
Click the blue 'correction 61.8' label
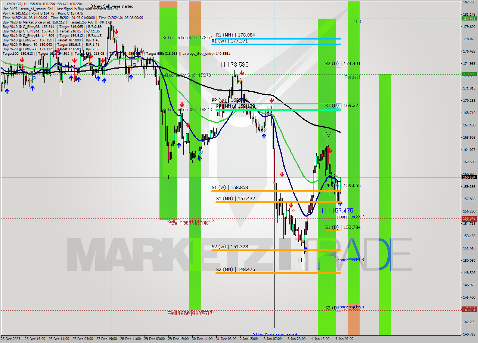pos(350,260)
